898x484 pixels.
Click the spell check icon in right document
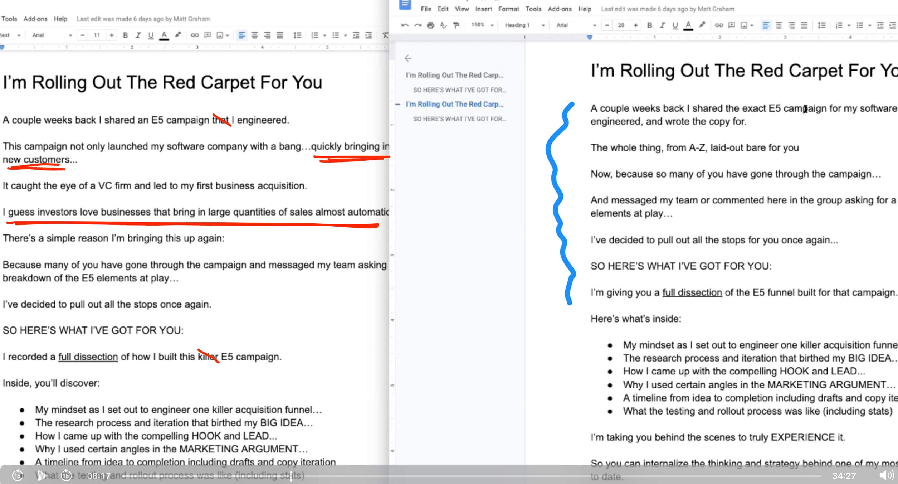(443, 25)
